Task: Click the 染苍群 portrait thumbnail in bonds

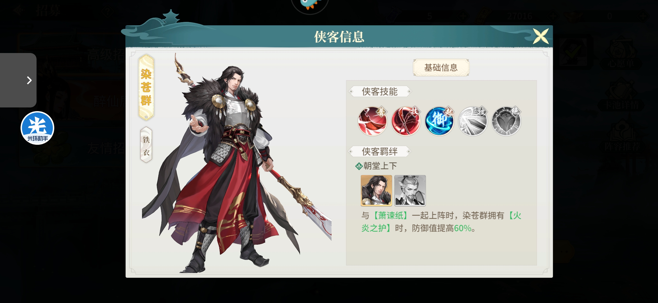Action: [376, 190]
